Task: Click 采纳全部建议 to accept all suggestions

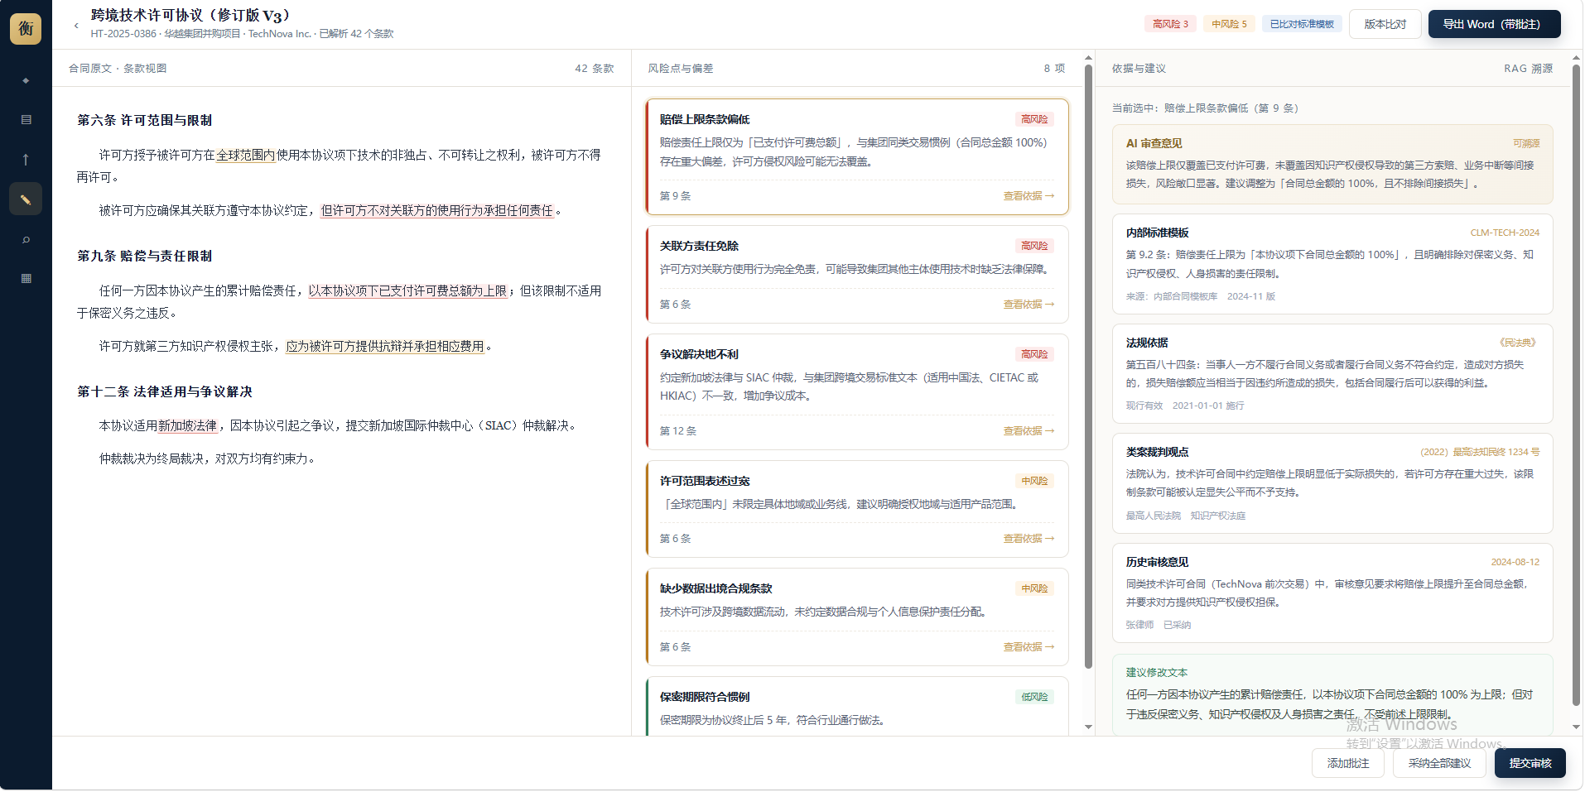Action: click(x=1439, y=763)
